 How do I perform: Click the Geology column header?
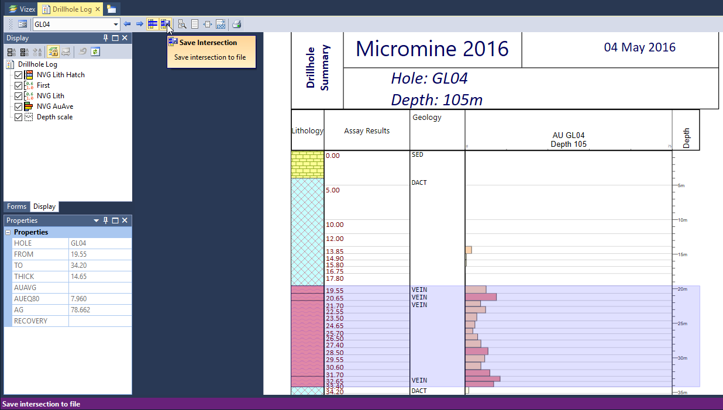[x=427, y=117]
